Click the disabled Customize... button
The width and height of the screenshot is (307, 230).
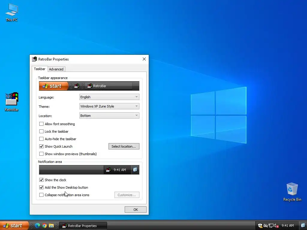(x=127, y=195)
